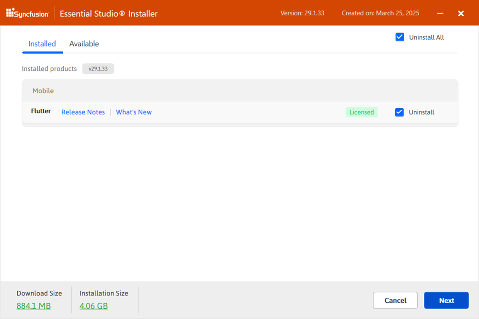The width and height of the screenshot is (479, 319).
Task: Click the Syncfusion logo in title bar
Action: [x=27, y=13]
